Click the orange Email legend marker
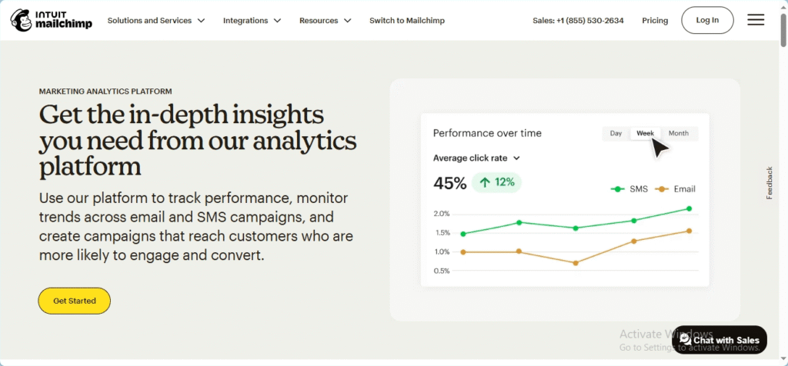The image size is (788, 366). coord(663,189)
